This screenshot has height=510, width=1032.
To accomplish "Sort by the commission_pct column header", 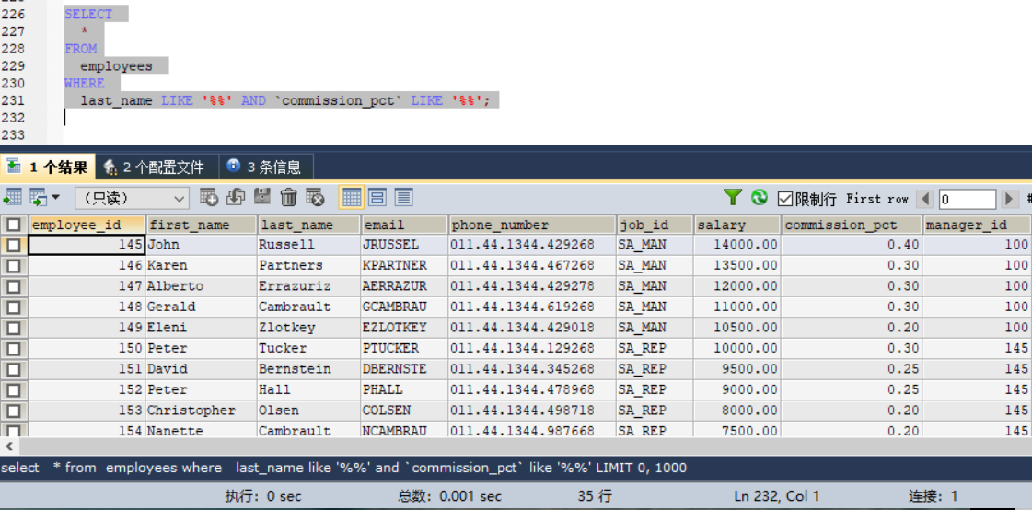I will pyautogui.click(x=852, y=225).
